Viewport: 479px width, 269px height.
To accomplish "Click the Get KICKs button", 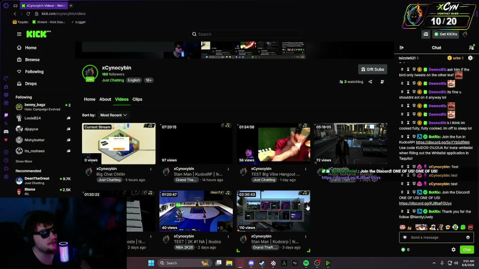I will tap(446, 34).
